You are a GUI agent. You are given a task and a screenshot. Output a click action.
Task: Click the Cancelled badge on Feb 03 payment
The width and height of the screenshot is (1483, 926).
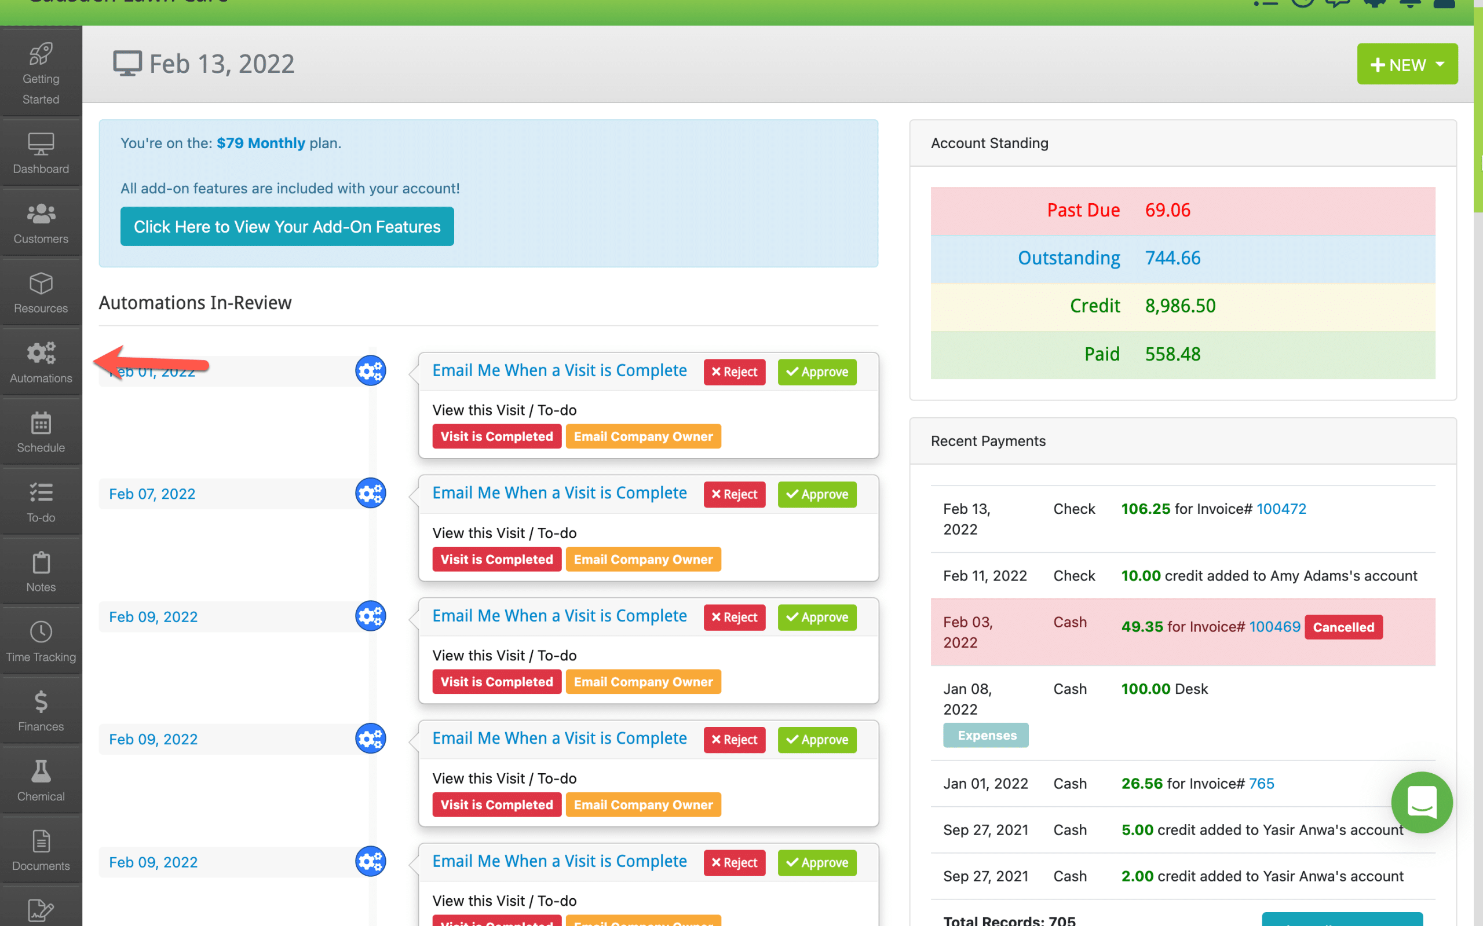1343,627
